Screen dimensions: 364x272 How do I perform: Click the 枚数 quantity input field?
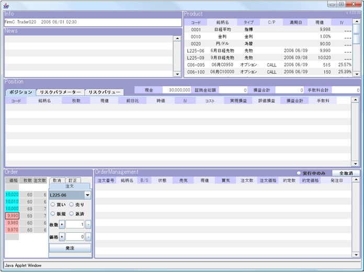tap(75, 224)
